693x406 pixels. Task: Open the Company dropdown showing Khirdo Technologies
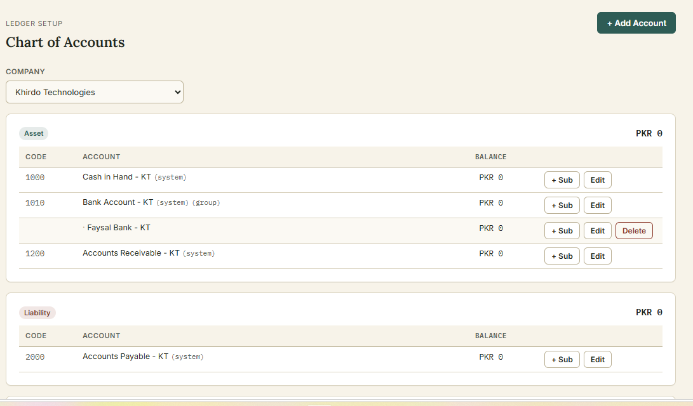[95, 92]
